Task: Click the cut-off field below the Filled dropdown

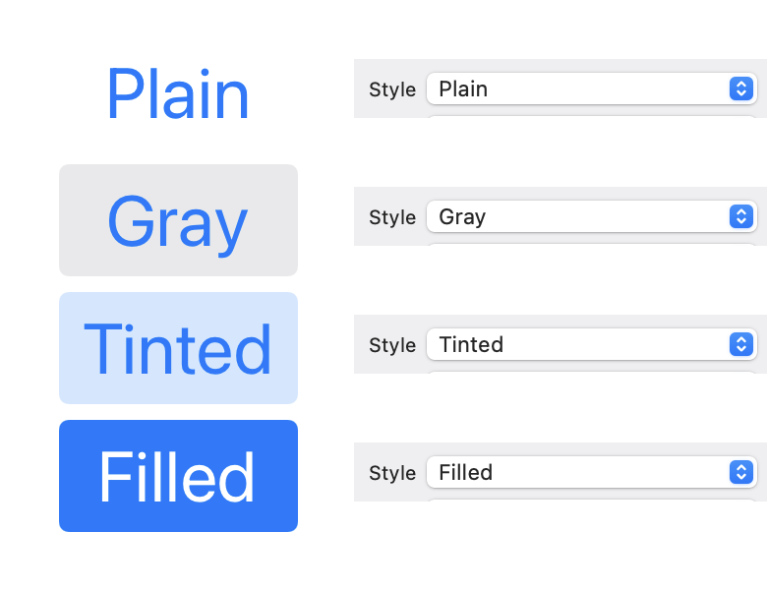Action: pos(590,500)
